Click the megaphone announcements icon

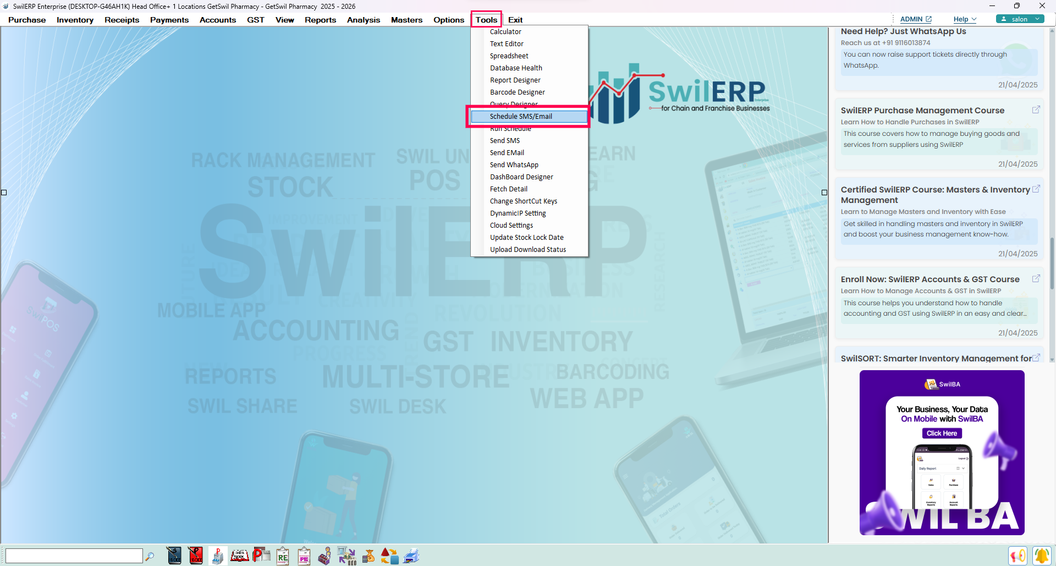coord(1018,556)
